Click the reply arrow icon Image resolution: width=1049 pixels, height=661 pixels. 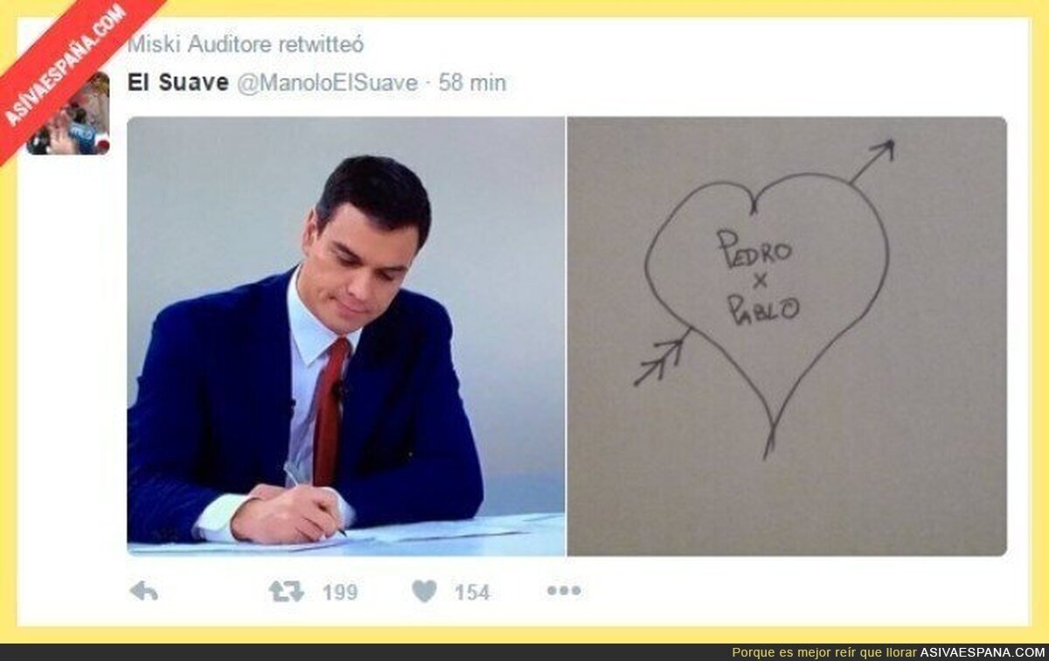[x=143, y=591]
